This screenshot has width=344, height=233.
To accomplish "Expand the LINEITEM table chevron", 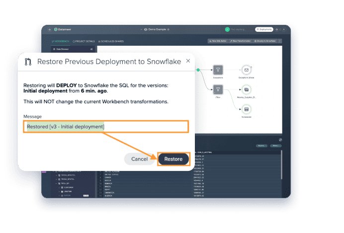I will [59, 192].
